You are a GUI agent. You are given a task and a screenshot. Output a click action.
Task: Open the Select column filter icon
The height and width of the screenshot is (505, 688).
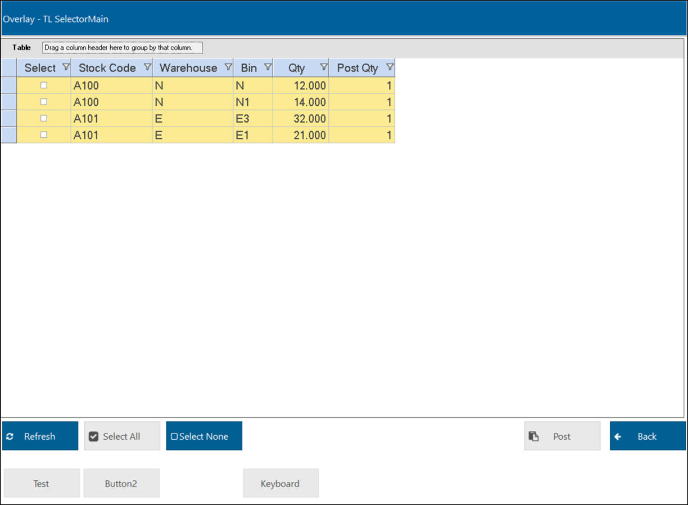(66, 67)
